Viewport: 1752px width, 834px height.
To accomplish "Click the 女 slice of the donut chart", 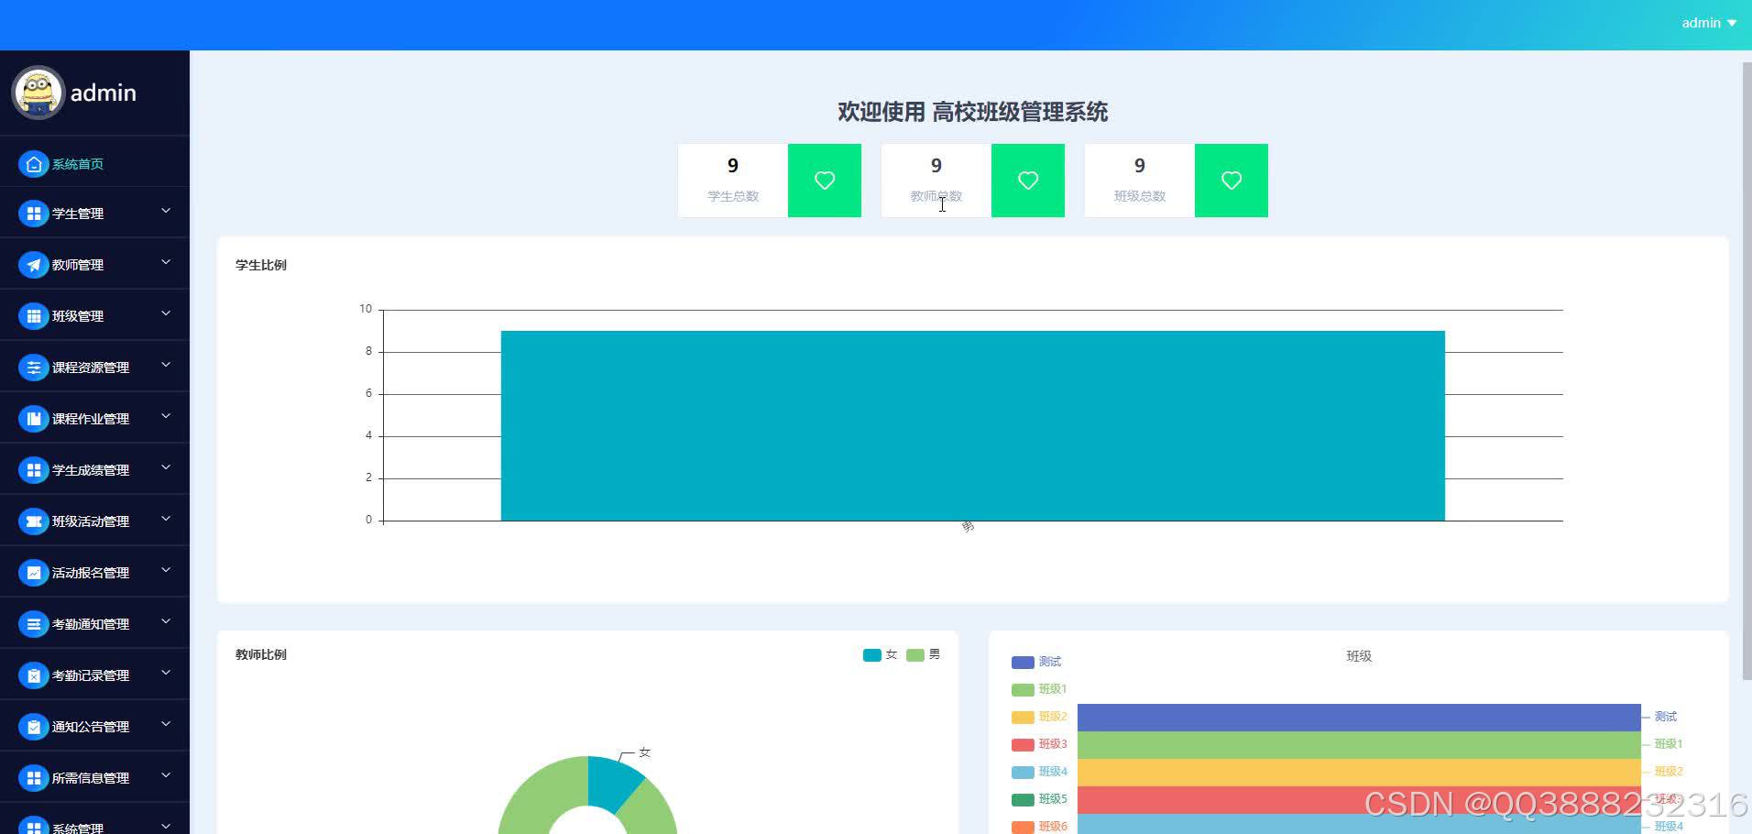I will point(614,782).
